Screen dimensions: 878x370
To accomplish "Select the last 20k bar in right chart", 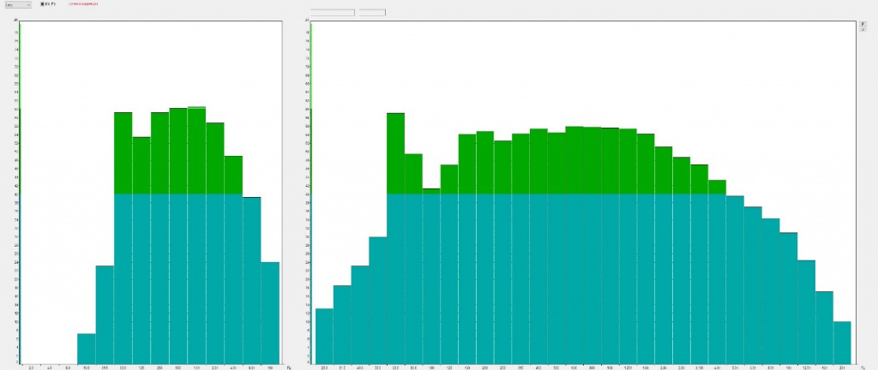I will pos(842,343).
